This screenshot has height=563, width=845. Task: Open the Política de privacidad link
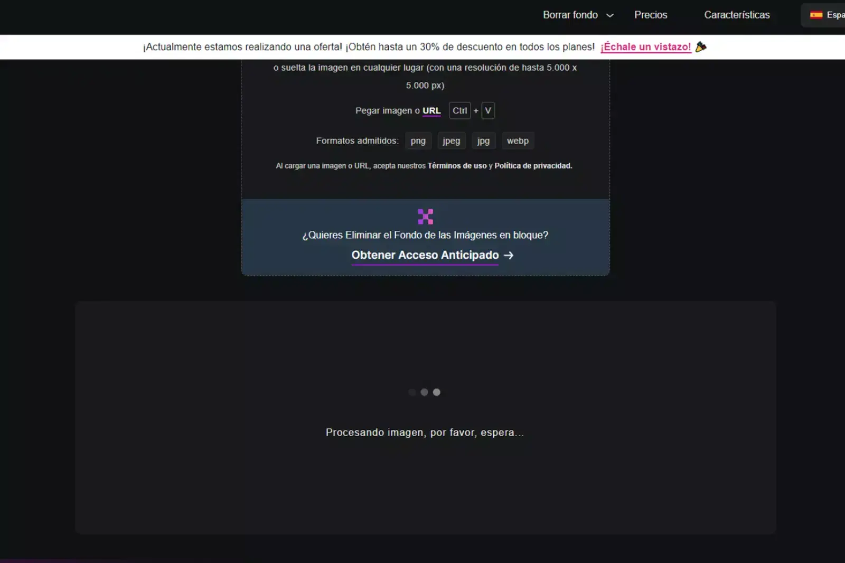(x=533, y=166)
